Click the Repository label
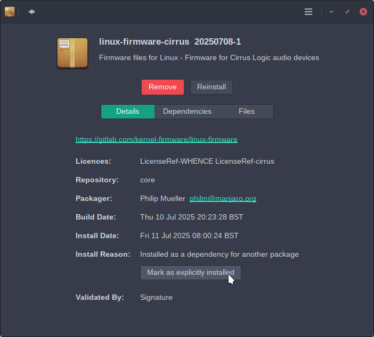The width and height of the screenshot is (374, 337). click(97, 180)
